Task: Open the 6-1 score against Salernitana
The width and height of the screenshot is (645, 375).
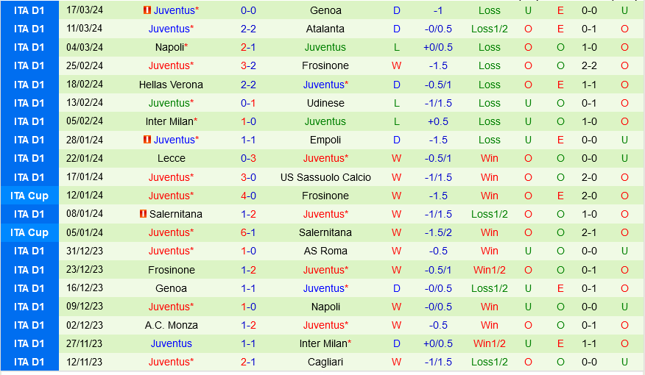Action: pos(248,232)
